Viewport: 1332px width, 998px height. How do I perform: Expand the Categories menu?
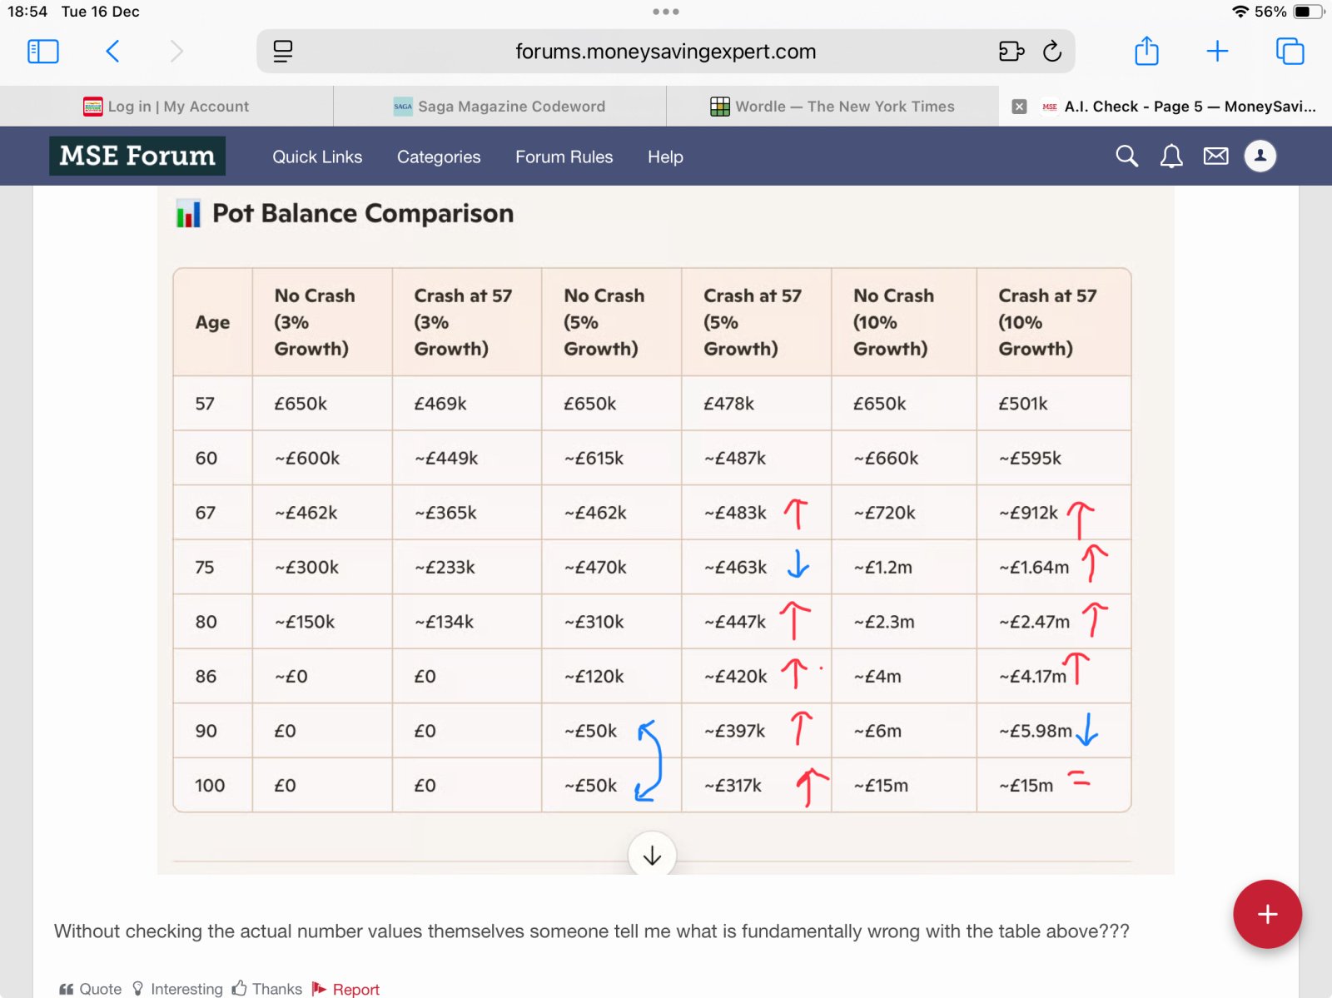point(439,156)
